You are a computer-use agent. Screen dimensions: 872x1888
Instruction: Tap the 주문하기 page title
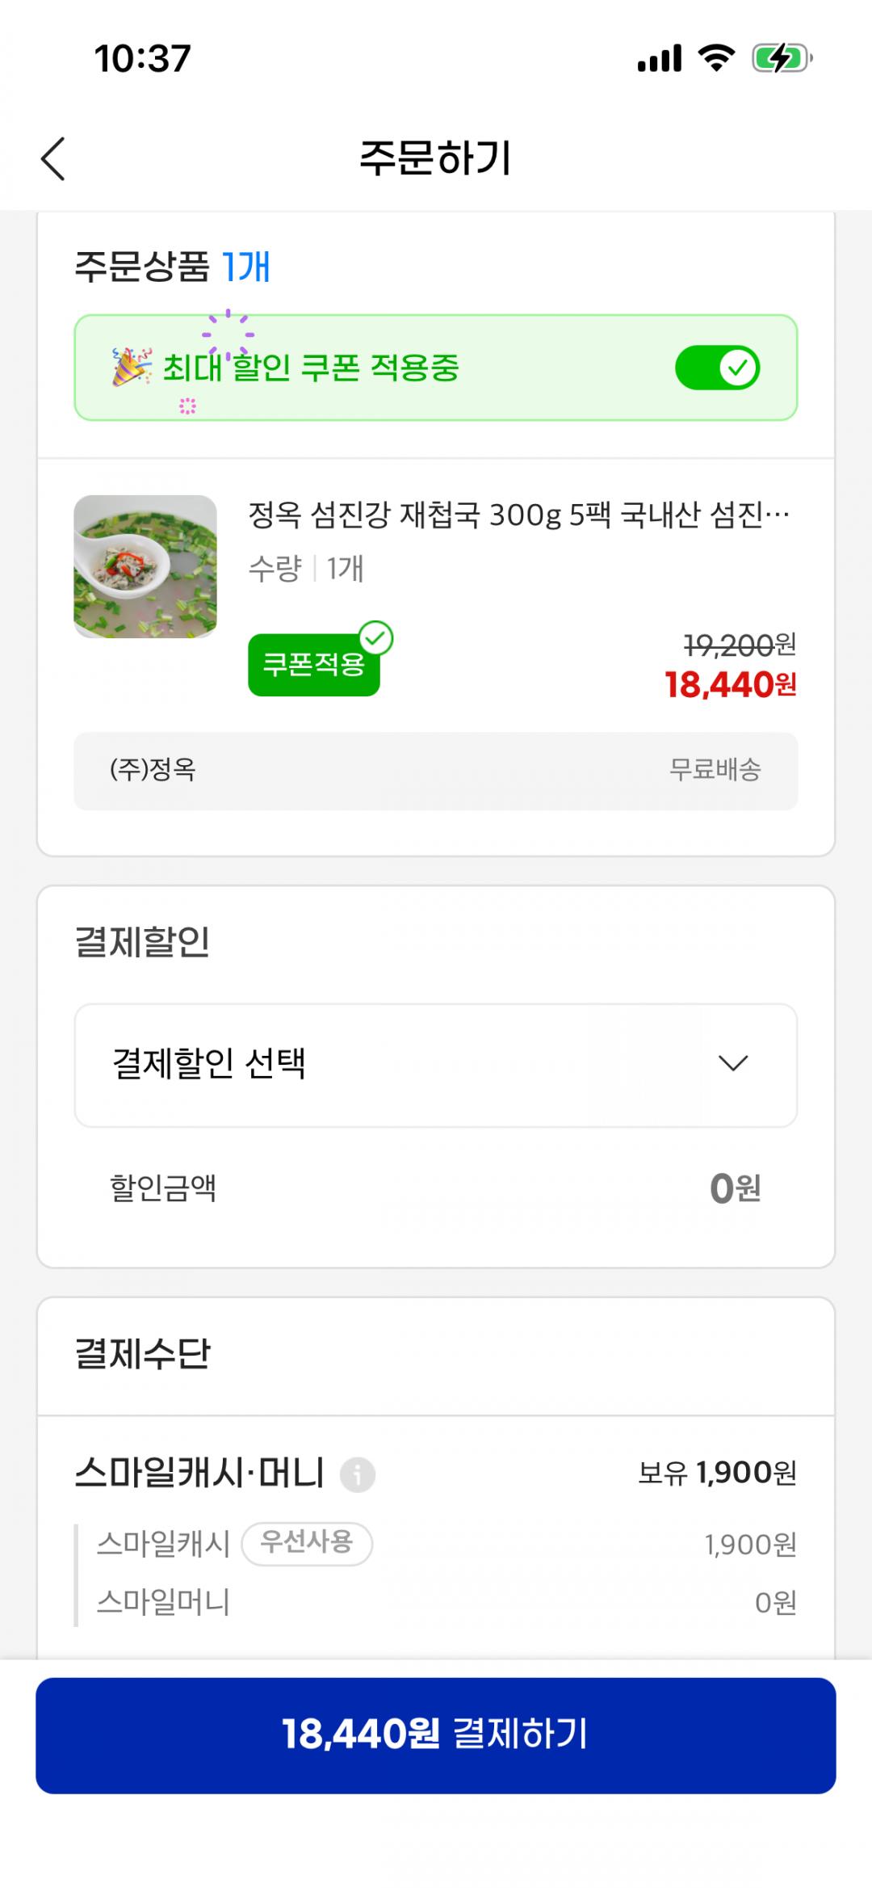tap(435, 158)
